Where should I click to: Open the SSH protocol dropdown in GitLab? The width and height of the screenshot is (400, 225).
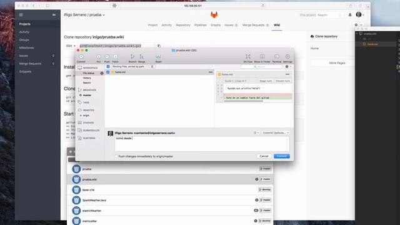(71, 46)
